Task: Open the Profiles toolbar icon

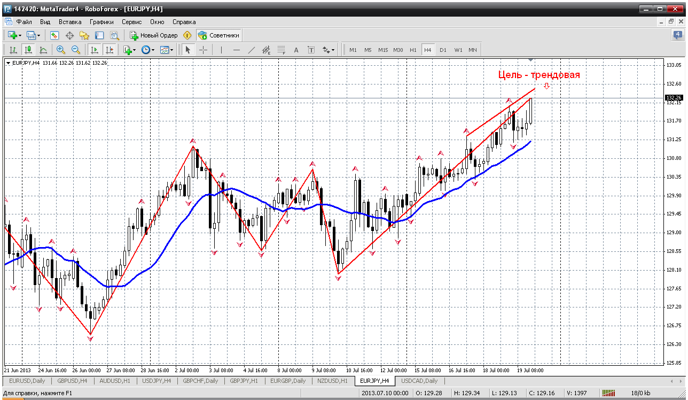Action: (x=33, y=35)
